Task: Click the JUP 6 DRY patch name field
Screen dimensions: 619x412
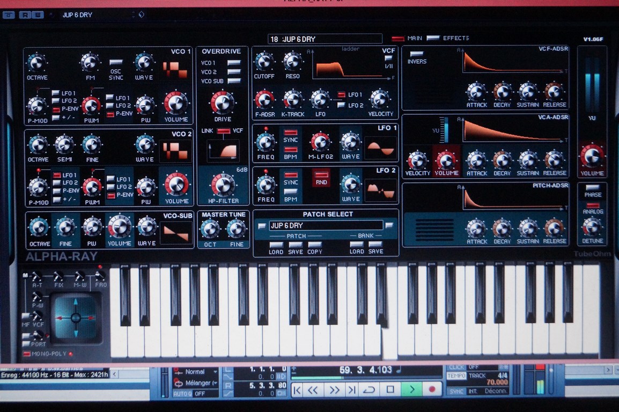Action: tap(326, 225)
